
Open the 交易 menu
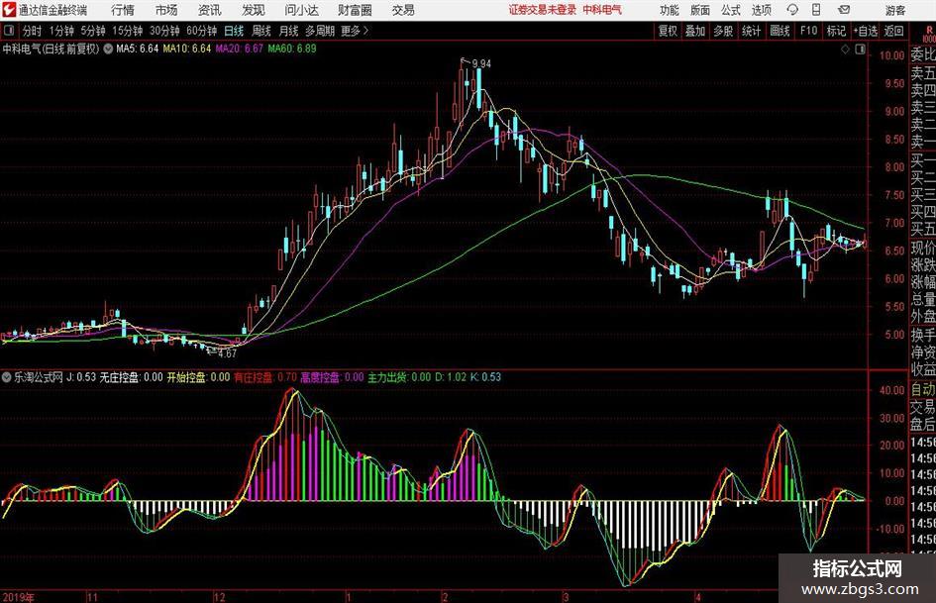point(403,10)
